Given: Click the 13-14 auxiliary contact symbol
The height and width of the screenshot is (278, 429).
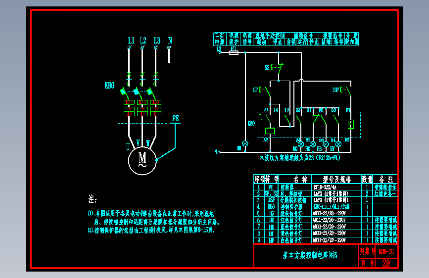Looking at the screenshot, I should click(x=287, y=120).
